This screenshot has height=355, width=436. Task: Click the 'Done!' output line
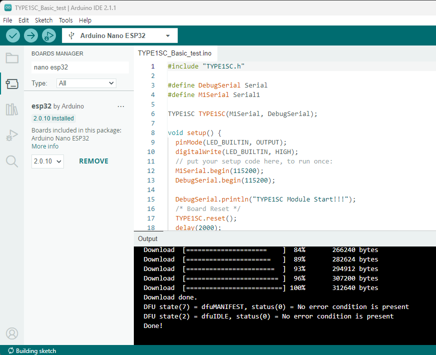(x=153, y=326)
